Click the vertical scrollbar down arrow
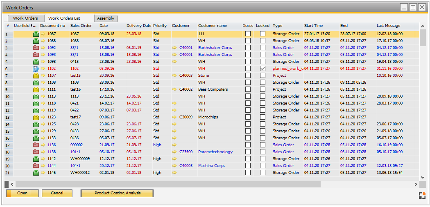This screenshot has height=207, width=430. (423, 178)
